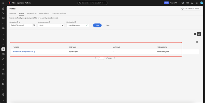
Task: Expand the bottom-most sidebar chevron
Action: (x=3, y=100)
